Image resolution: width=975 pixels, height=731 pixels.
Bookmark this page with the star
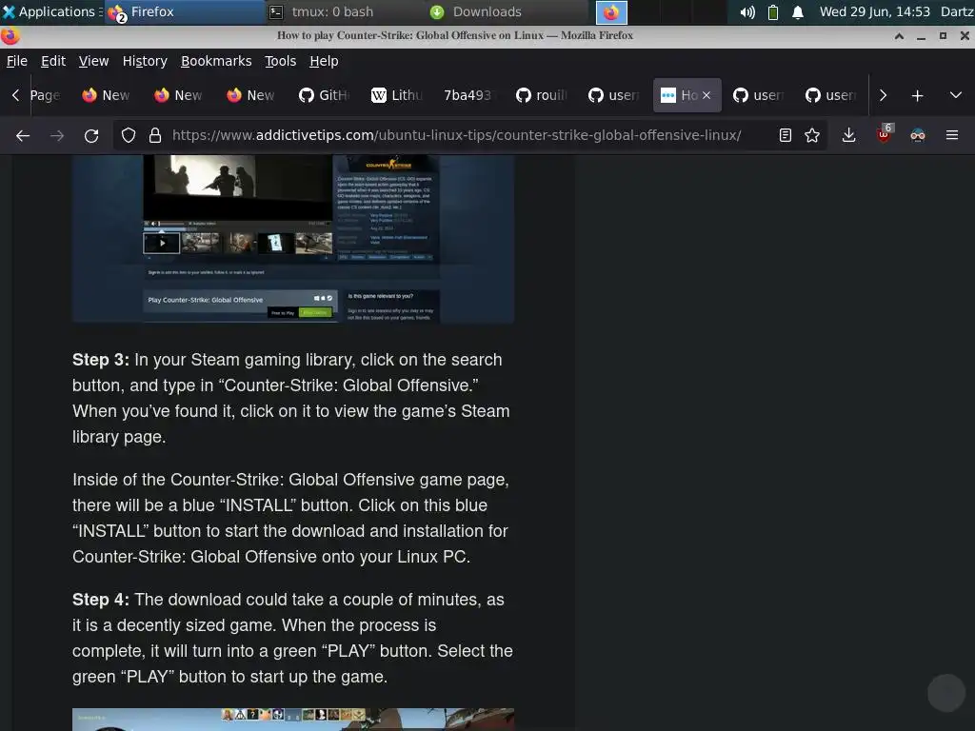tap(812, 135)
